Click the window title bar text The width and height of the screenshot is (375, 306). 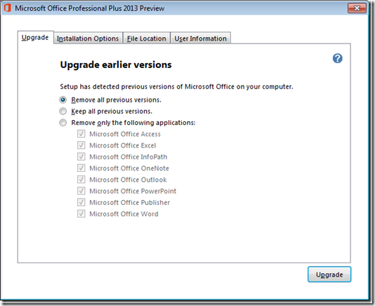point(90,8)
